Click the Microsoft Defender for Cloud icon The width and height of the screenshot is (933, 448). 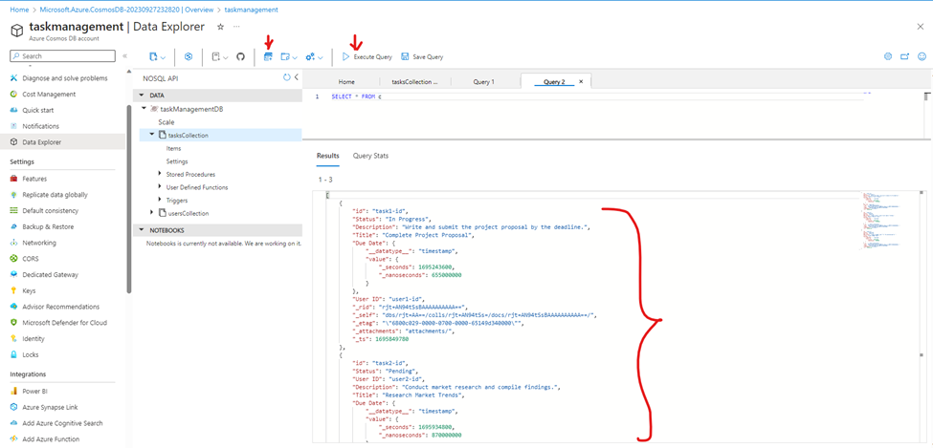[14, 323]
